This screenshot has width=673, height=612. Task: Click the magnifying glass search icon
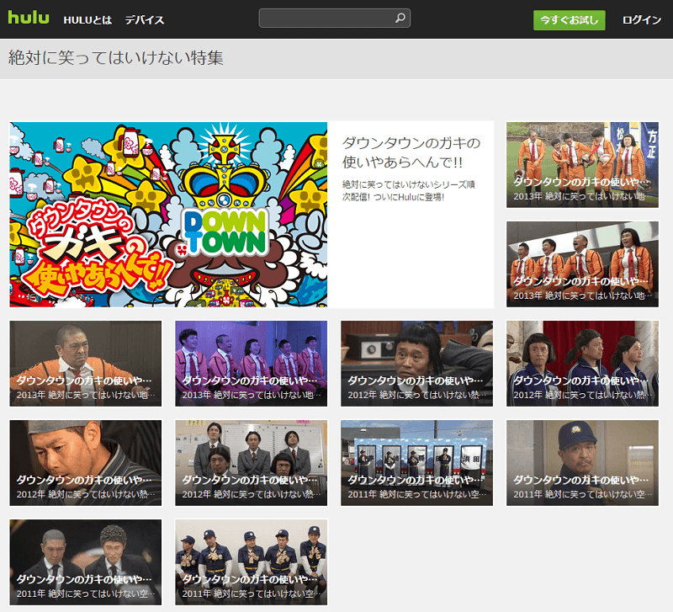click(x=400, y=18)
